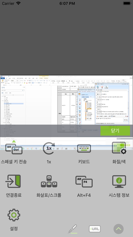Open the blue 파일 tab in remote Word
133x237 pixels.
(2, 78)
